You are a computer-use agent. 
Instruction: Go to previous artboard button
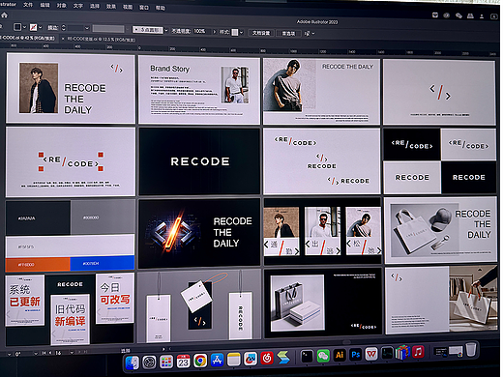50,353
